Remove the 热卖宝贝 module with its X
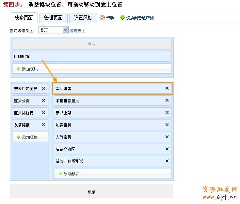 tap(167, 125)
